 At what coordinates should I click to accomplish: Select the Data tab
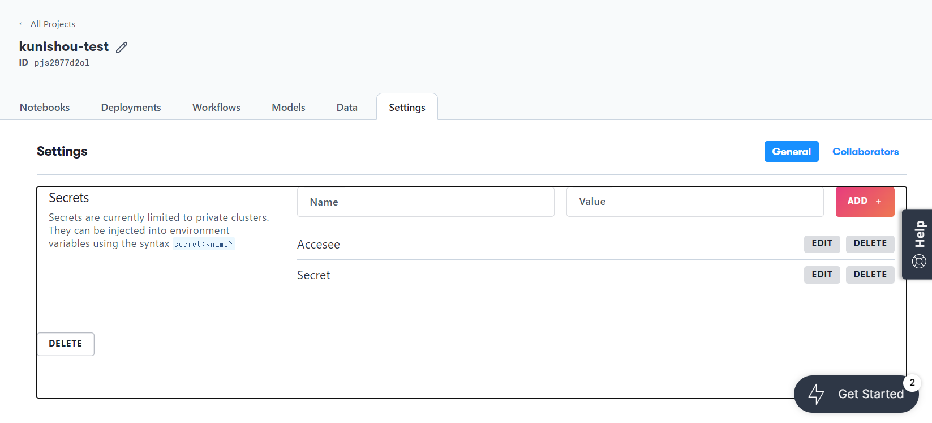pyautogui.click(x=347, y=108)
